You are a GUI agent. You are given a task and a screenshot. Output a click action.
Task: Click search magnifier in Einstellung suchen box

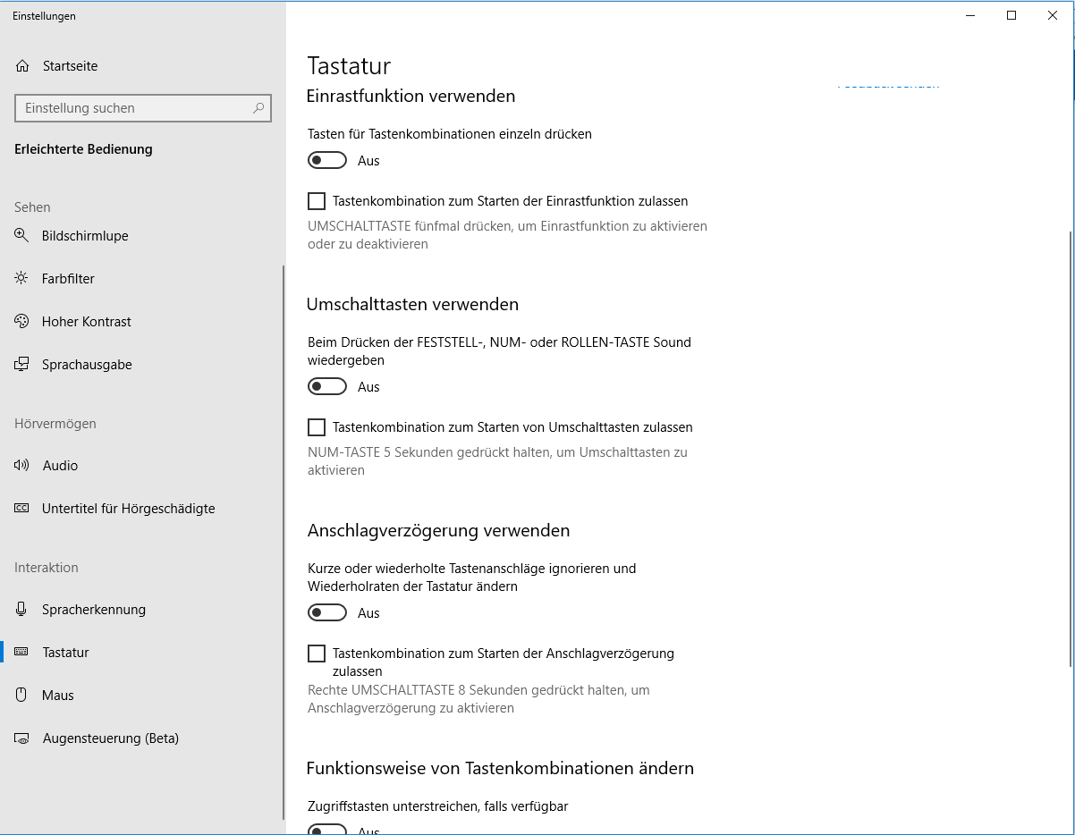[x=258, y=108]
